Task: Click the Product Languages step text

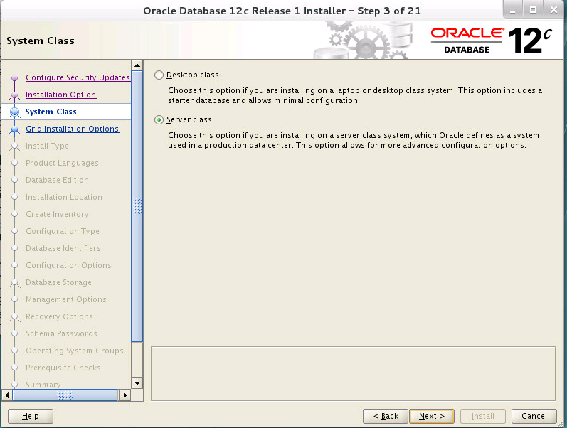Action: tap(62, 163)
